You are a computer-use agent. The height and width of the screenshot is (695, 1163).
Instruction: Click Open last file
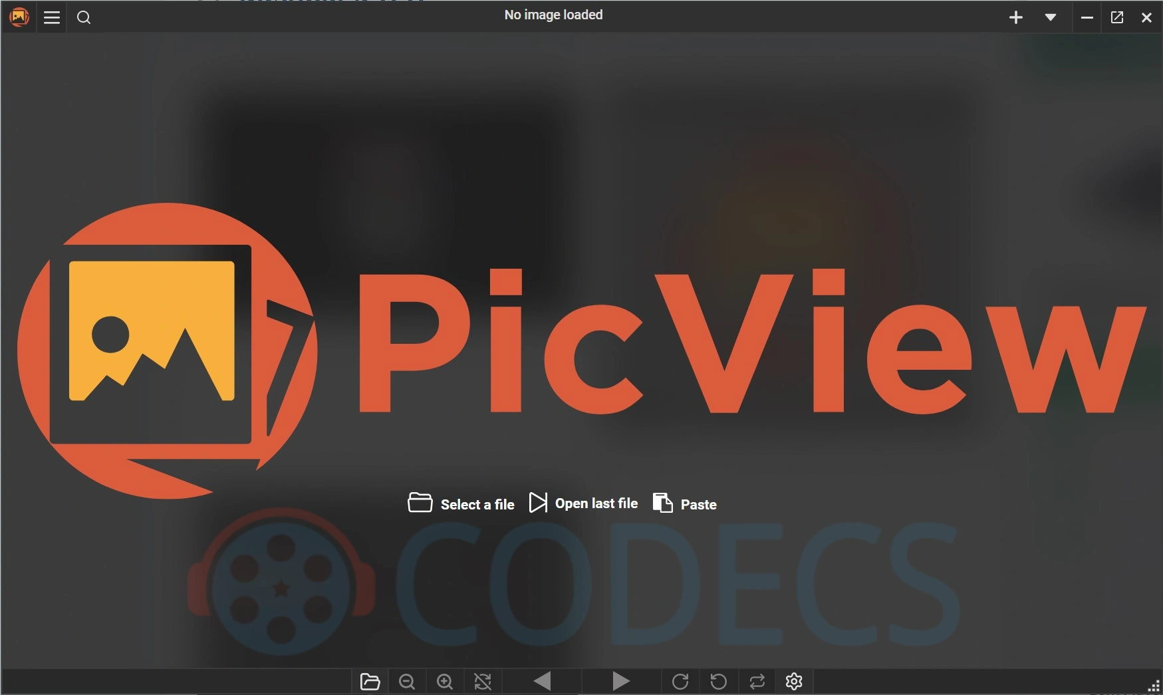click(583, 503)
